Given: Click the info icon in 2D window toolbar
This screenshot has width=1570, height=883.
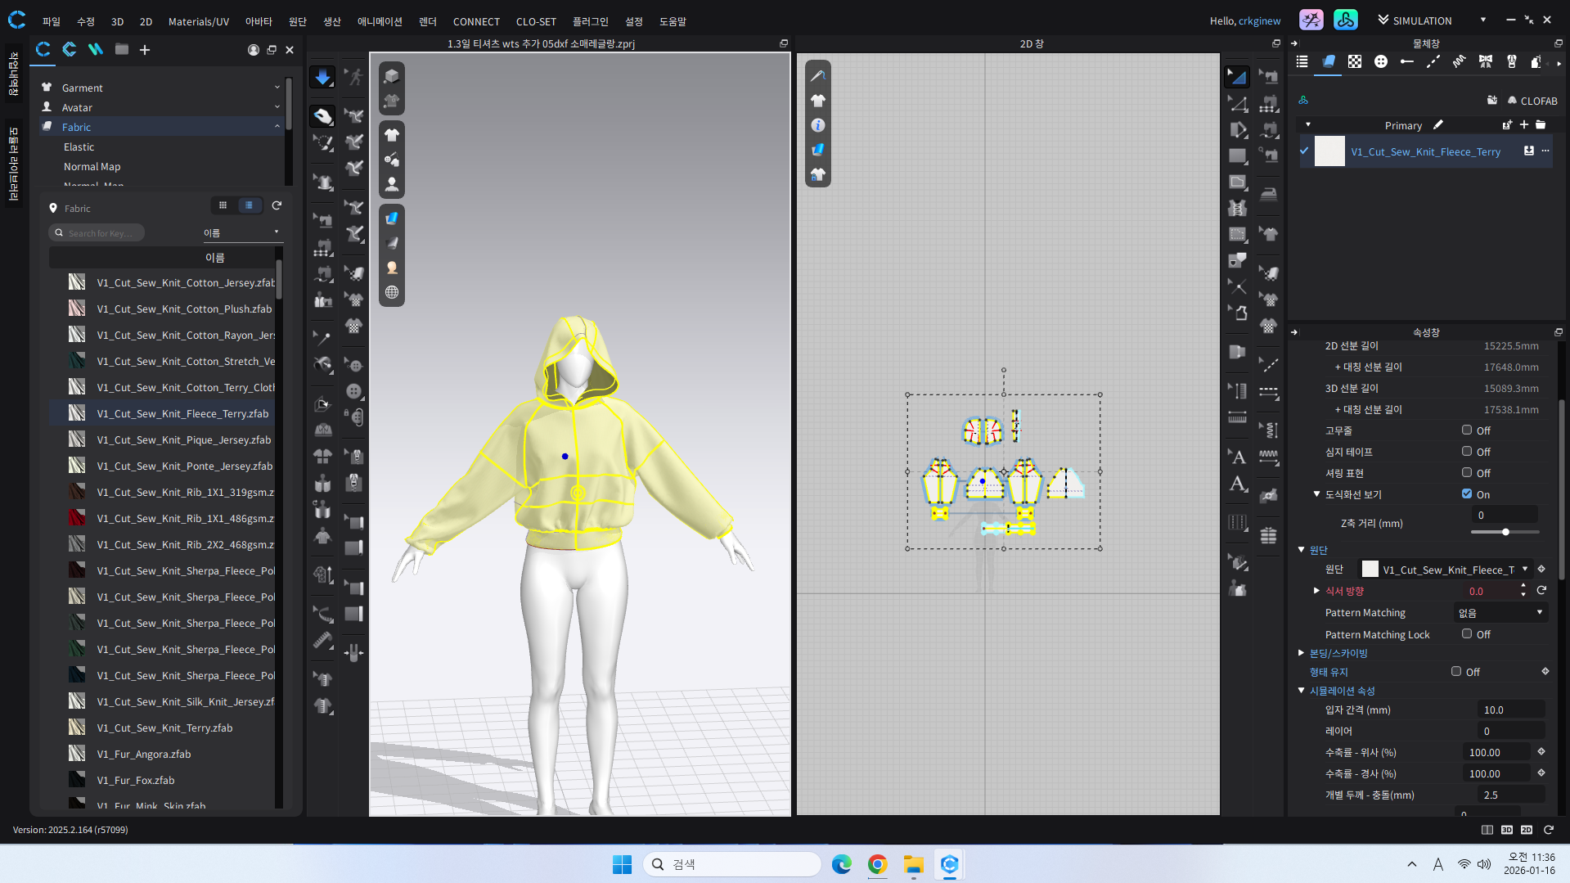Looking at the screenshot, I should [817, 125].
